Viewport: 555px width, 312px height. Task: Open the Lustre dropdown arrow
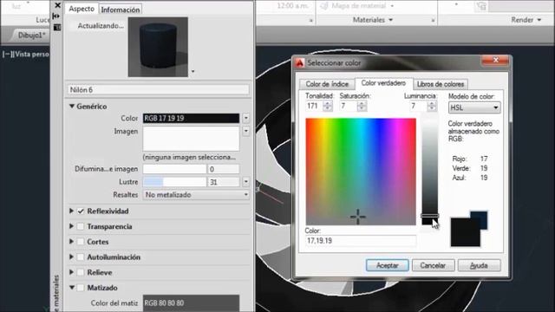(x=245, y=182)
